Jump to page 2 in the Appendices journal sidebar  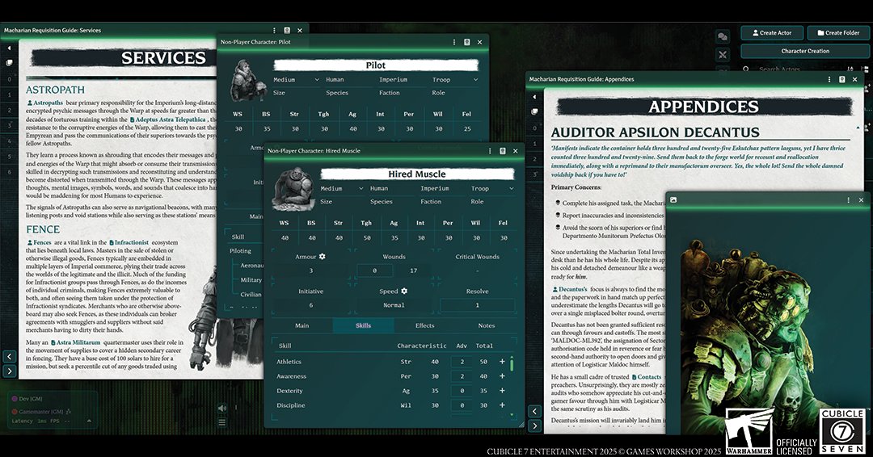point(534,159)
